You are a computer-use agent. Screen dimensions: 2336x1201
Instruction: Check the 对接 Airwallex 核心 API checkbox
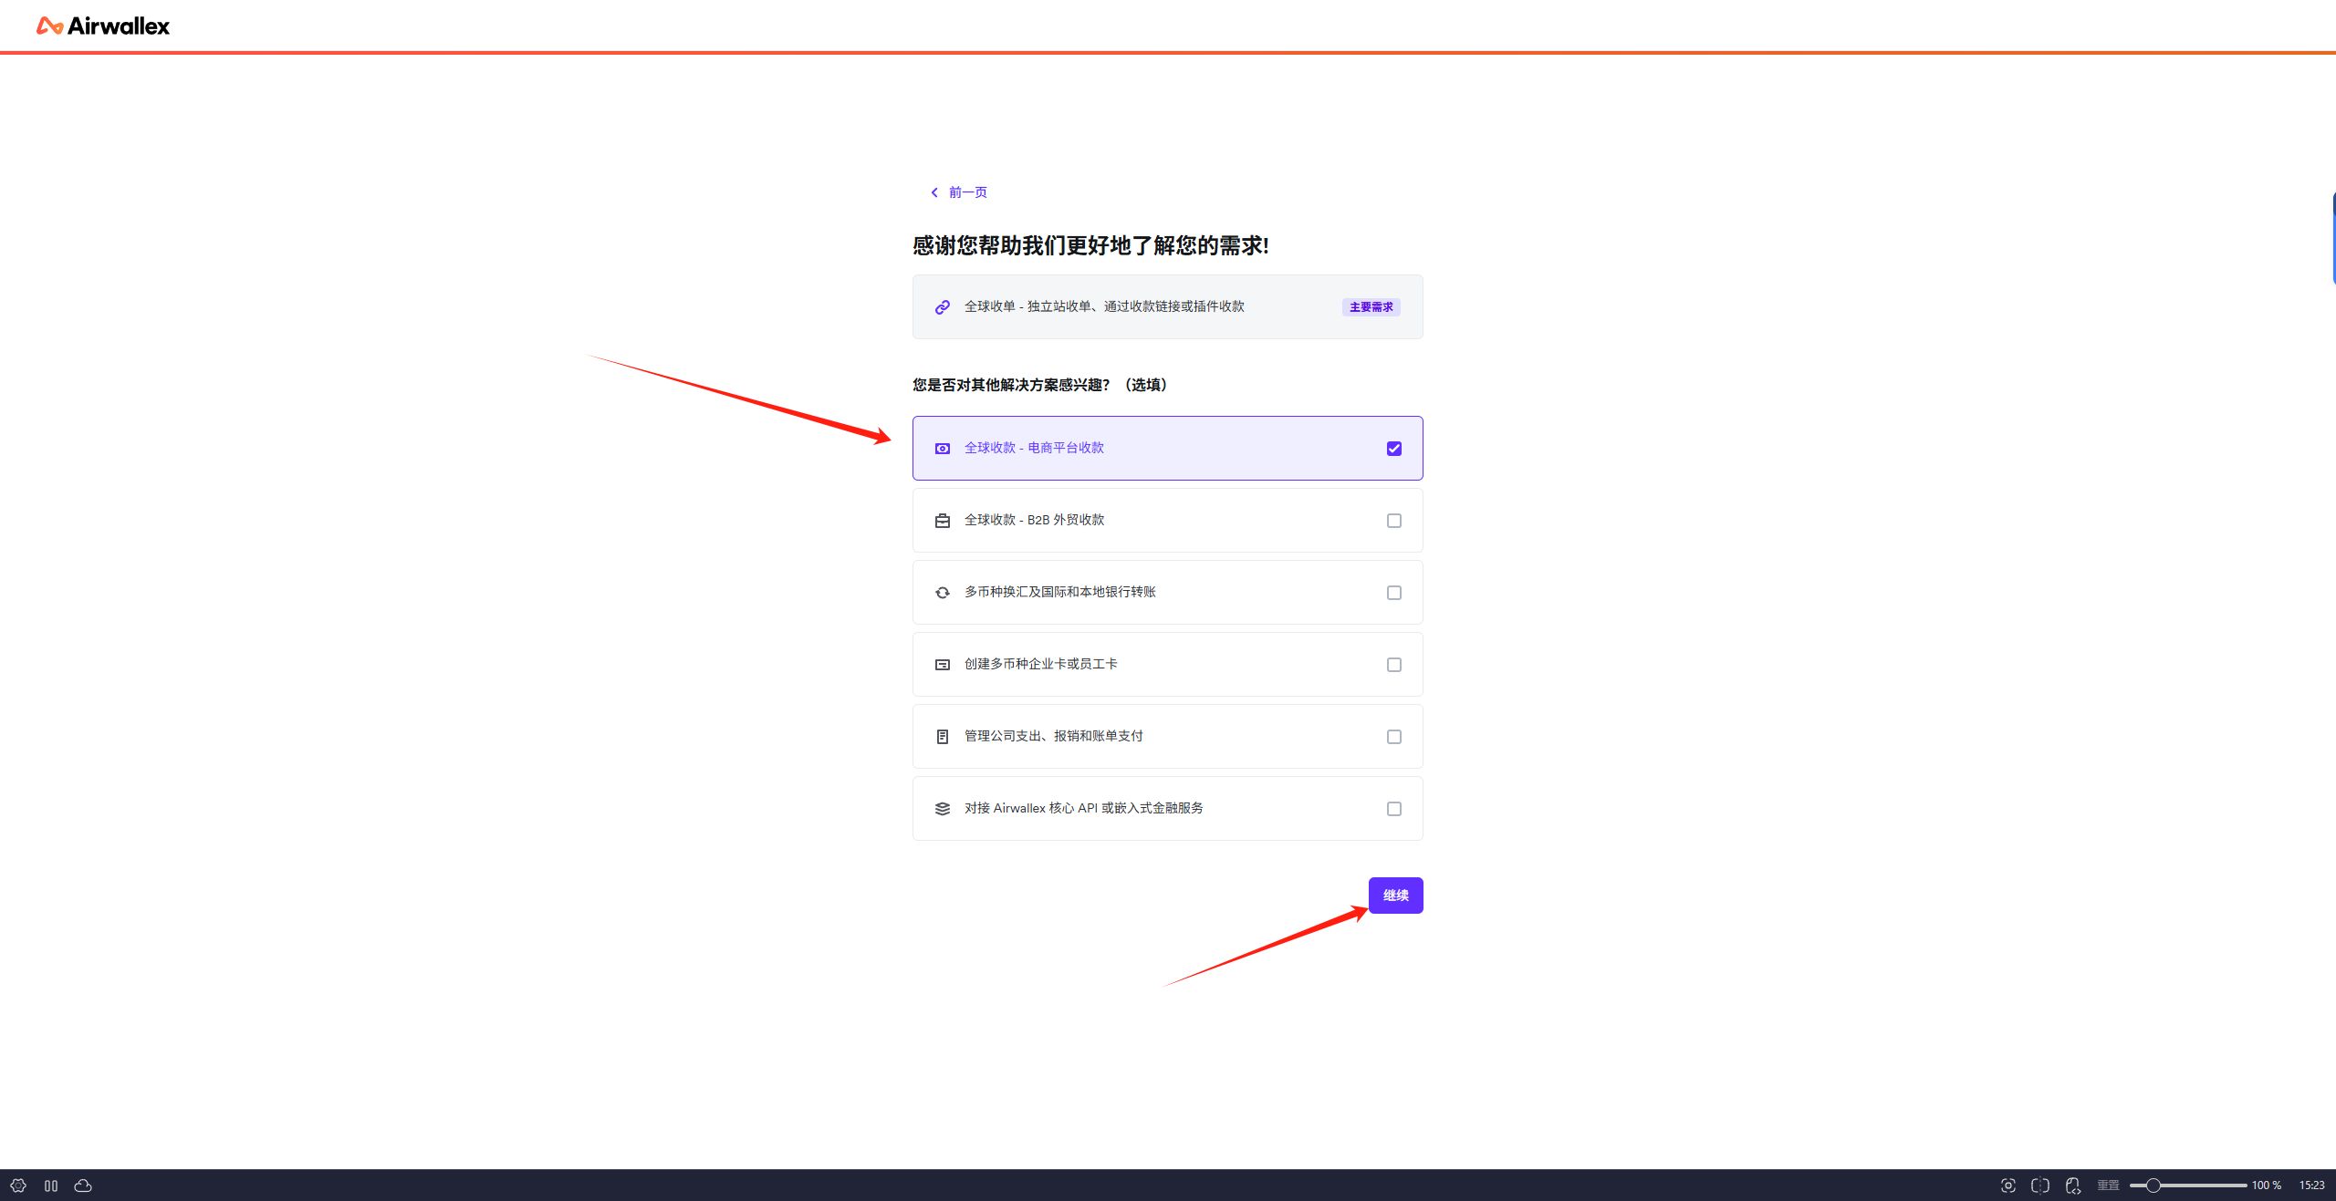tap(1394, 809)
